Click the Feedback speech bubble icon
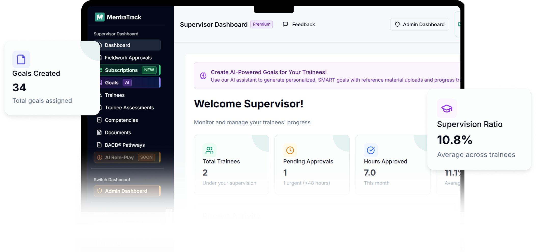The width and height of the screenshot is (536, 252). (x=285, y=24)
